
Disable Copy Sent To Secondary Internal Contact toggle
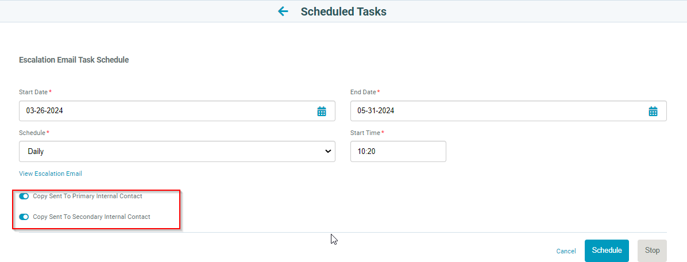[24, 217]
